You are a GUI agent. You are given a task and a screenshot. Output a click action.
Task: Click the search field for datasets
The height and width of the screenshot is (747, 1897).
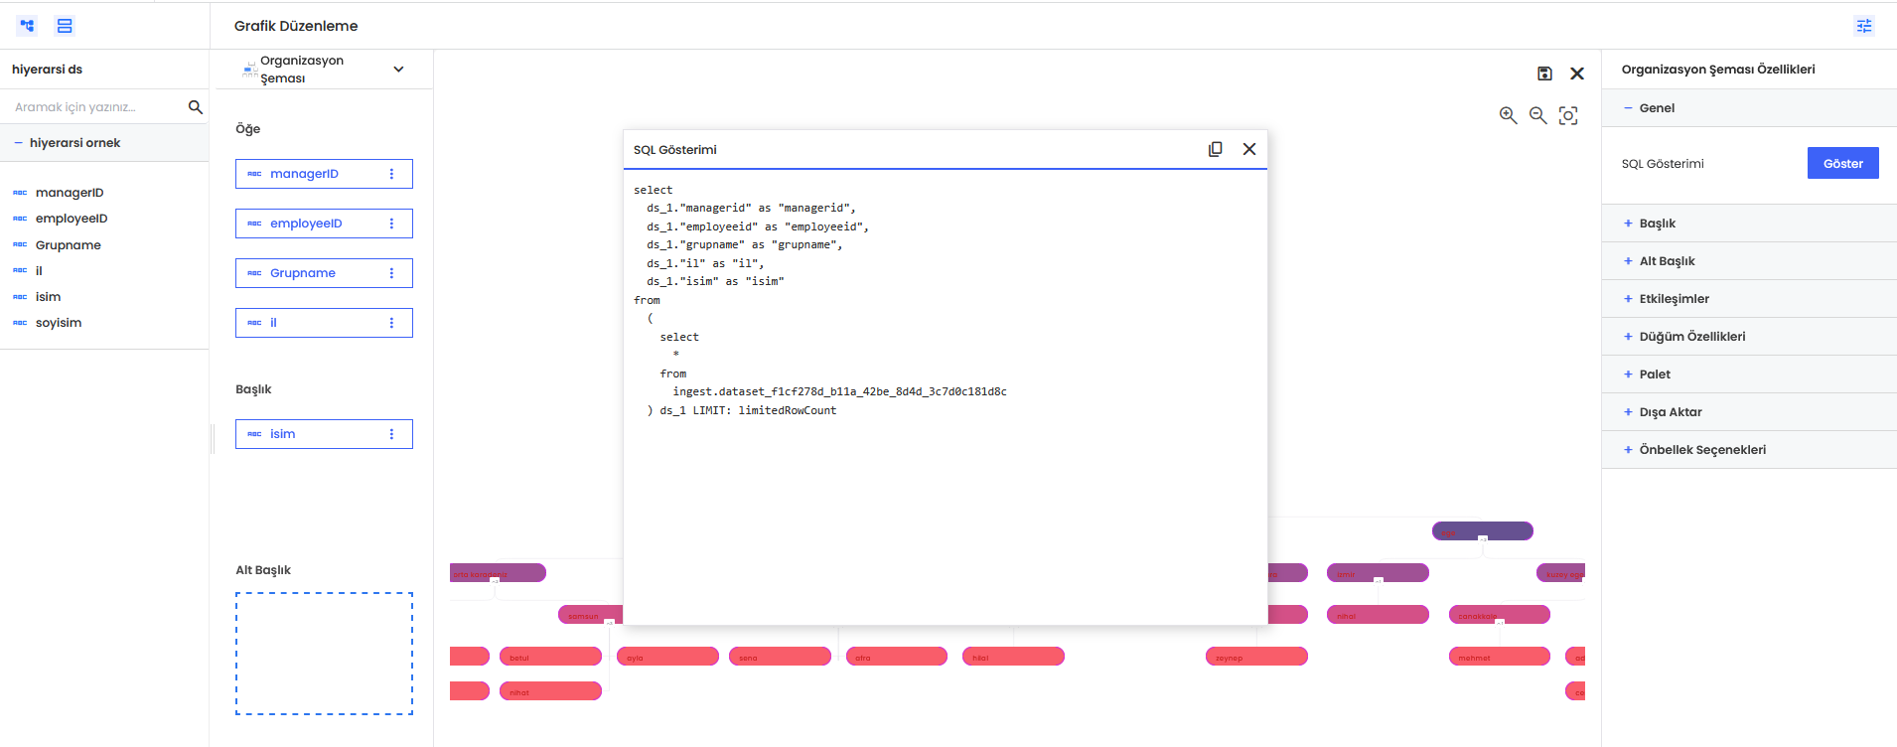94,107
